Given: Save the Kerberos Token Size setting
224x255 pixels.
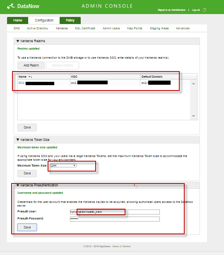Looking at the screenshot, I should tap(27, 173).
